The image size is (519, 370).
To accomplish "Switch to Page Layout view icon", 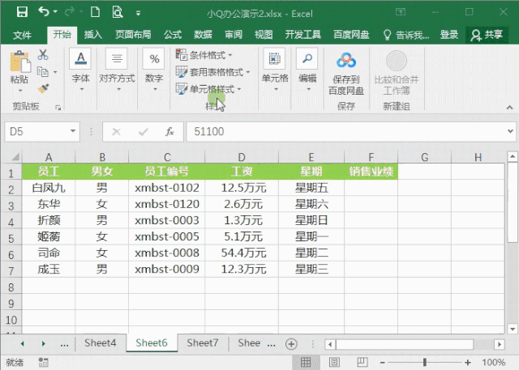I will point(334,363).
